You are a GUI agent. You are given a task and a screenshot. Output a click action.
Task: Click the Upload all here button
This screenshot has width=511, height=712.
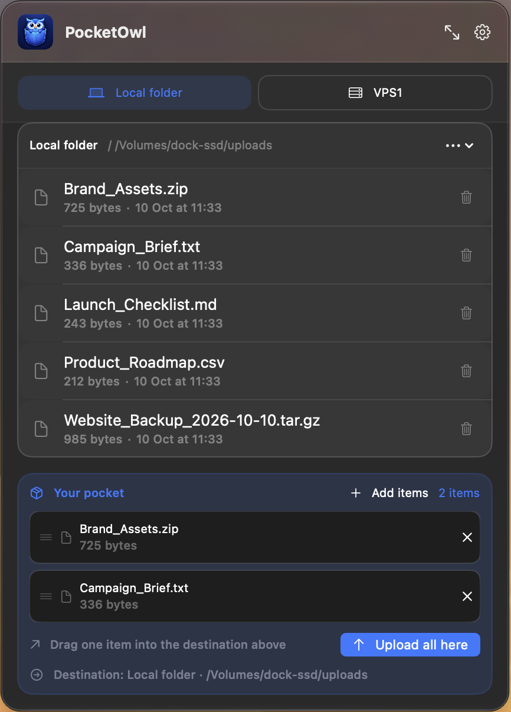point(410,645)
